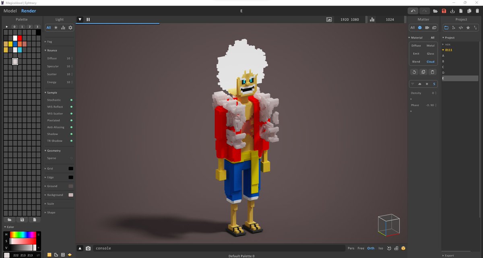Image resolution: width=483 pixels, height=258 pixels.
Task: Click the console input field
Action: [219, 248]
